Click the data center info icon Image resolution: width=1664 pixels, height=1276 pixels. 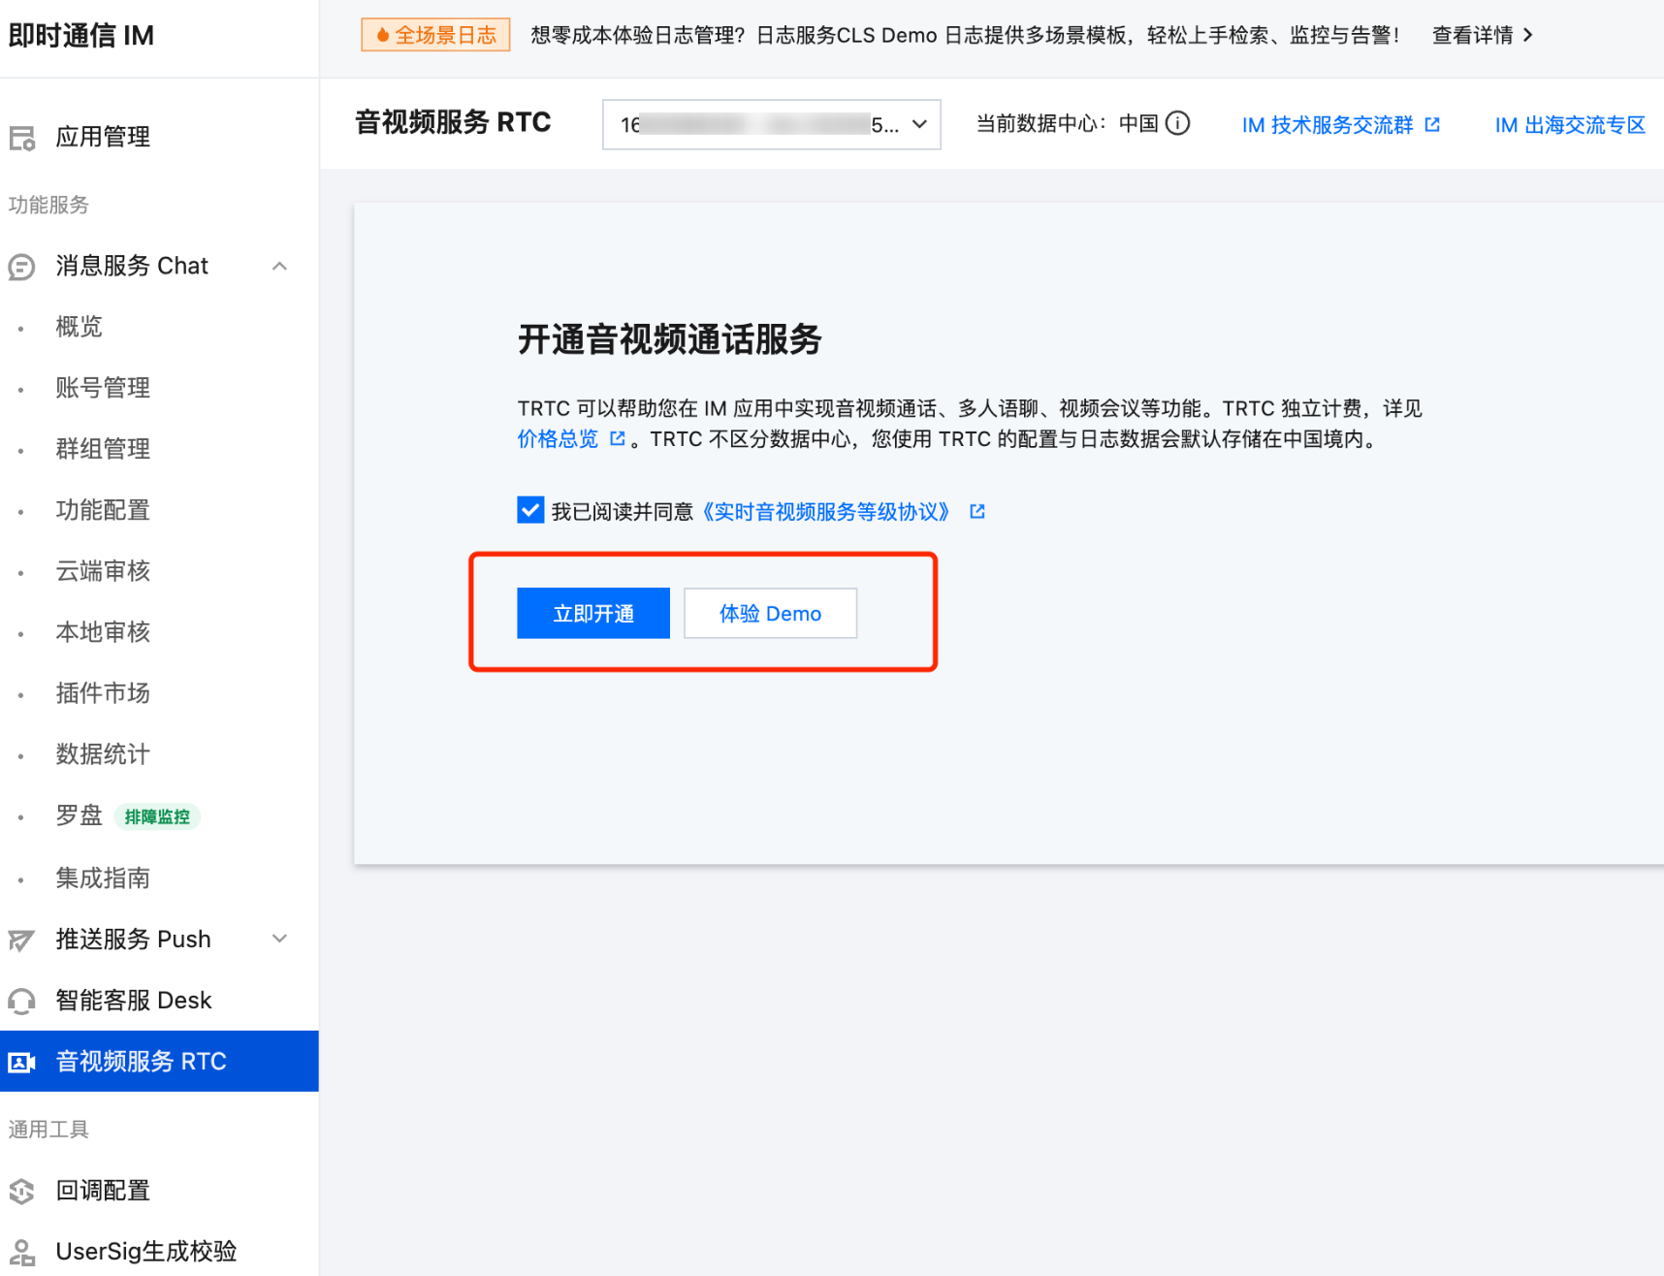(1177, 123)
